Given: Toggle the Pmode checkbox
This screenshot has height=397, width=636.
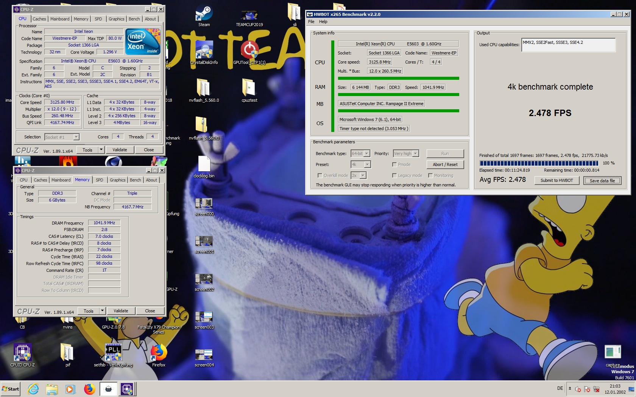Looking at the screenshot, I should [x=394, y=164].
